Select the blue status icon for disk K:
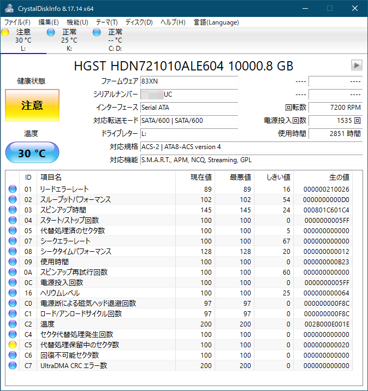This screenshot has width=368, height=391. [x=51, y=32]
